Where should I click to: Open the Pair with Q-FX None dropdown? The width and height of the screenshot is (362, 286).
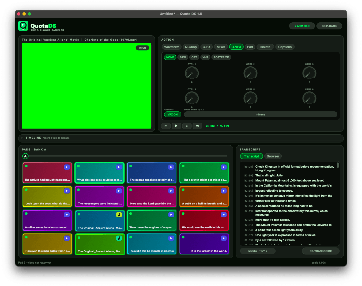coord(261,114)
